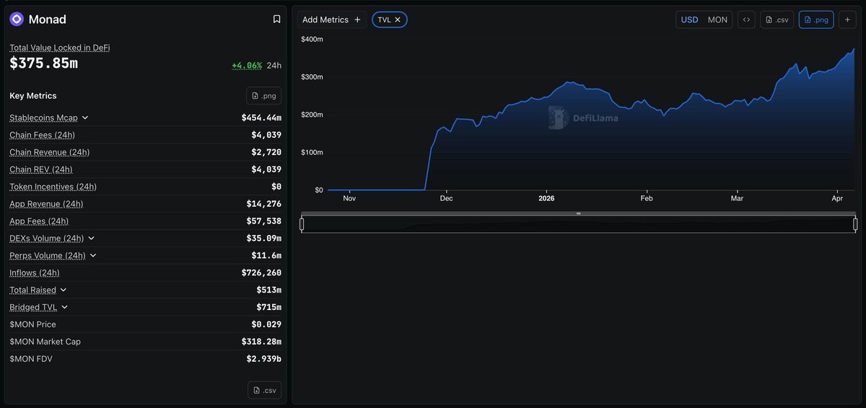Click the left handle of chart range slider
This screenshot has height=408, width=866.
[x=302, y=224]
